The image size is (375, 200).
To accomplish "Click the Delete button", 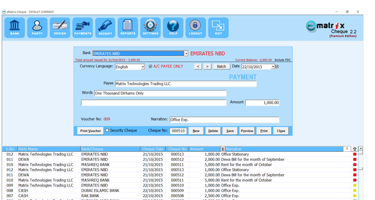I will pyautogui.click(x=213, y=131).
